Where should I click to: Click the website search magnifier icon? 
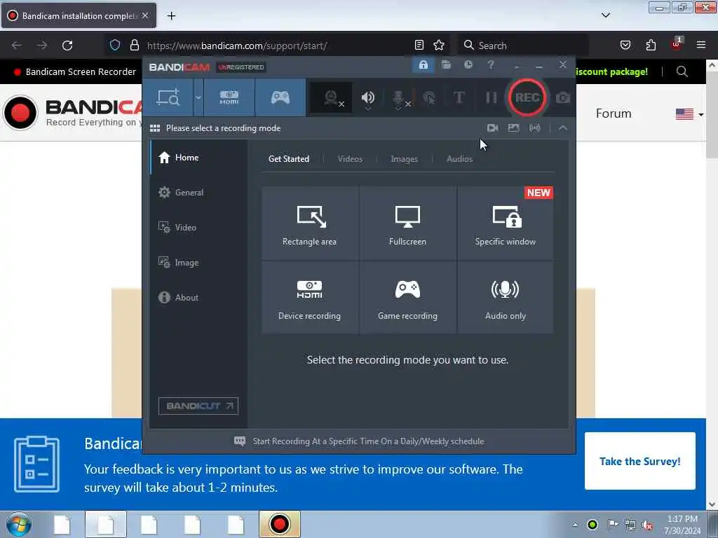click(x=682, y=72)
